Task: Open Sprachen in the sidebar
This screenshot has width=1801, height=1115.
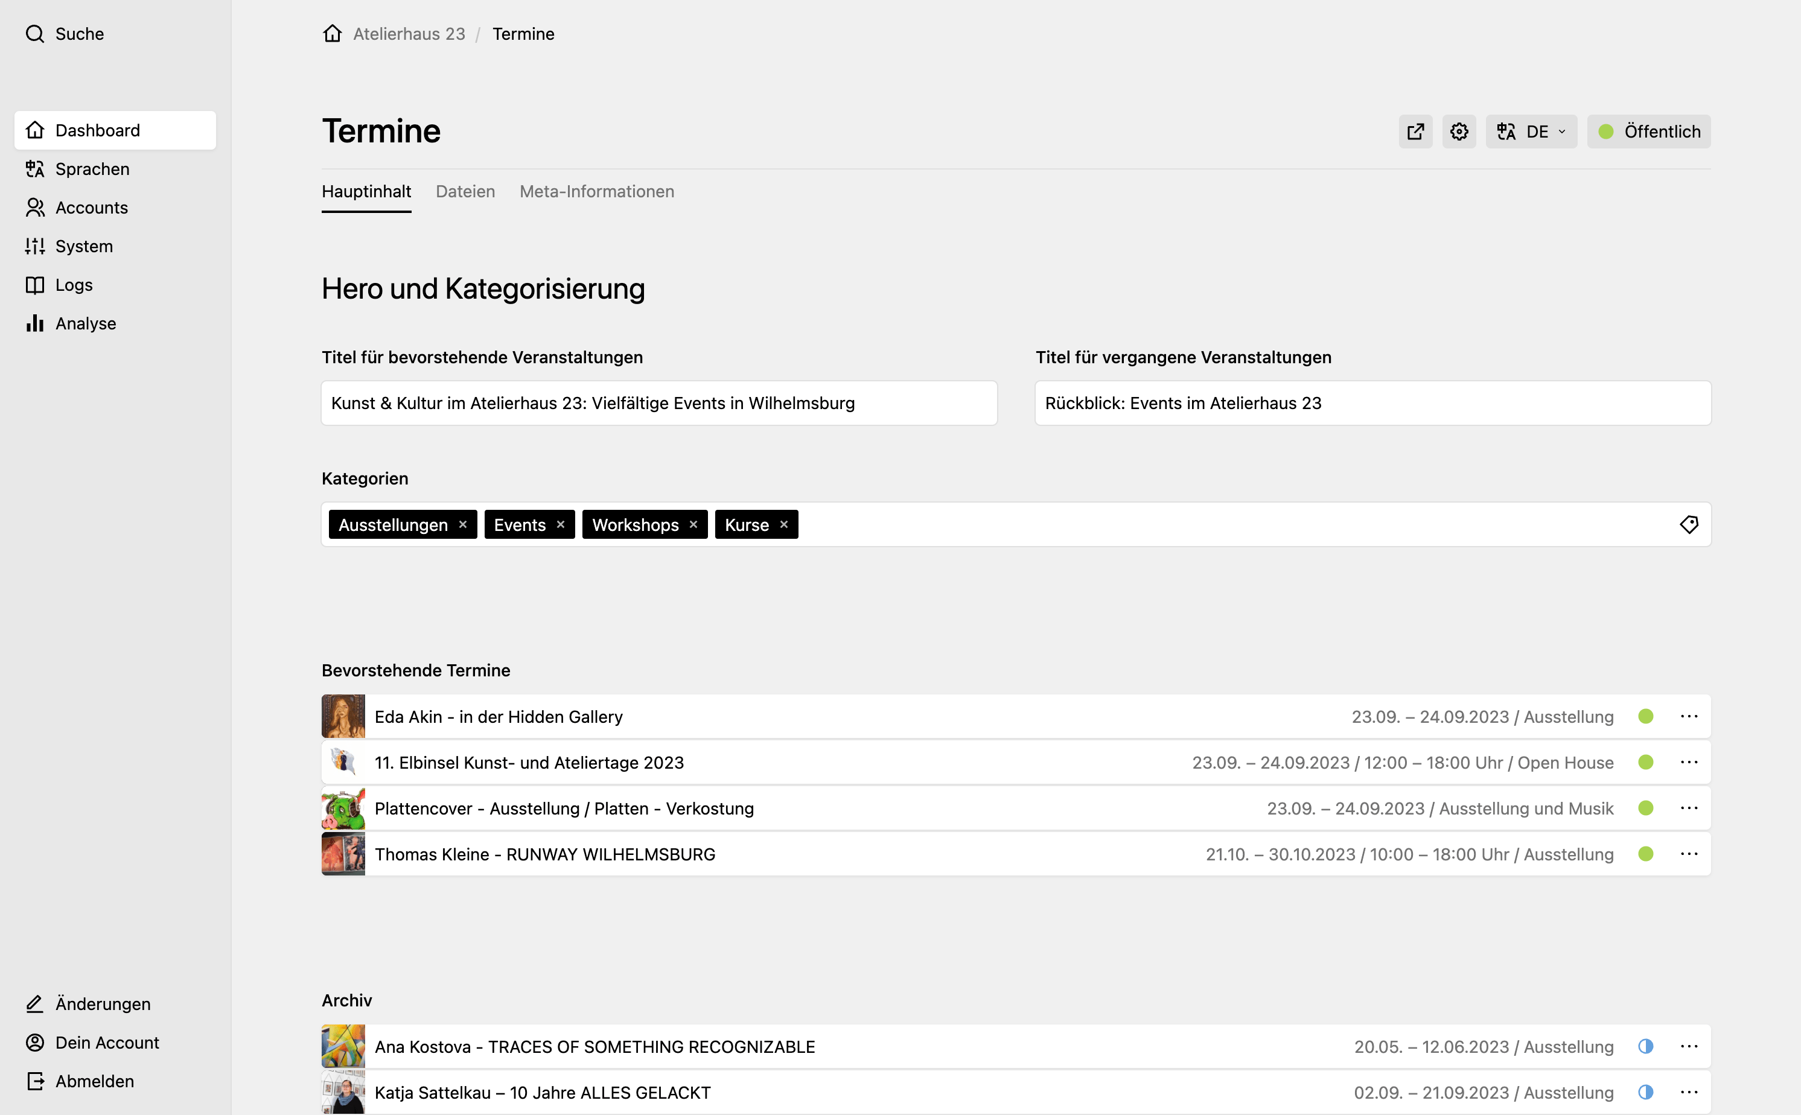Action: pos(115,169)
